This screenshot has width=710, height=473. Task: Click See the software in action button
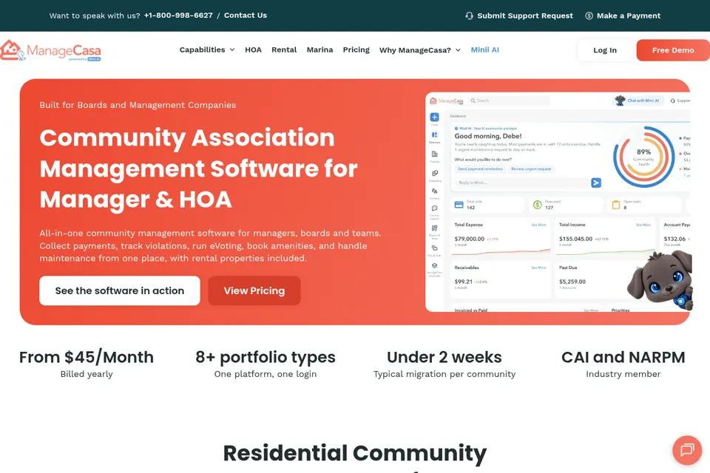[x=120, y=290]
